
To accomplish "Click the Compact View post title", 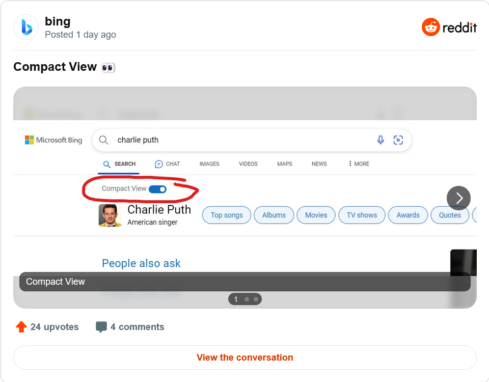I will point(64,67).
